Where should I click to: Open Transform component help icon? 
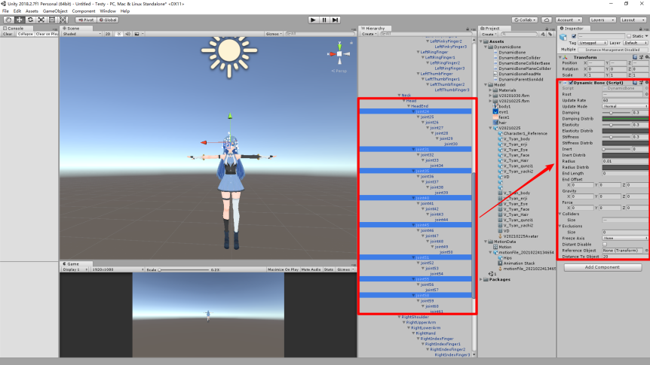tap(635, 57)
